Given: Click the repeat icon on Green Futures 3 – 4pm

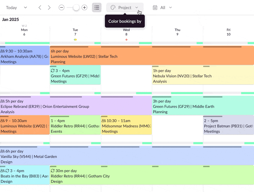Looking at the screenshot, I should 53,71.
